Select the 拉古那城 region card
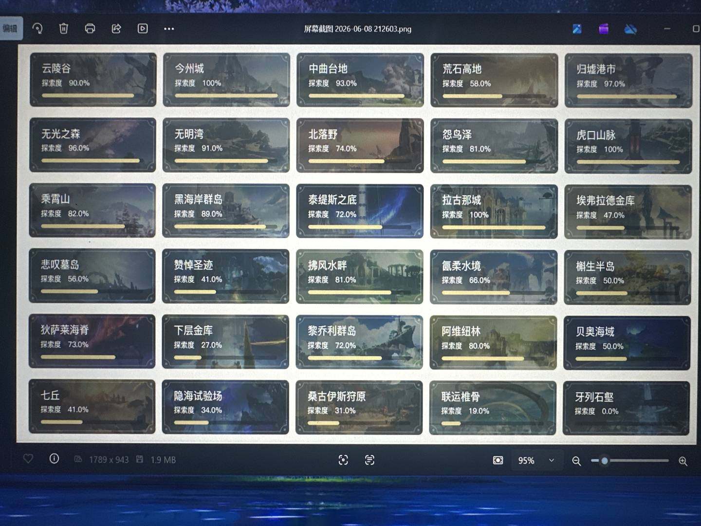The image size is (701, 526). coord(494,211)
